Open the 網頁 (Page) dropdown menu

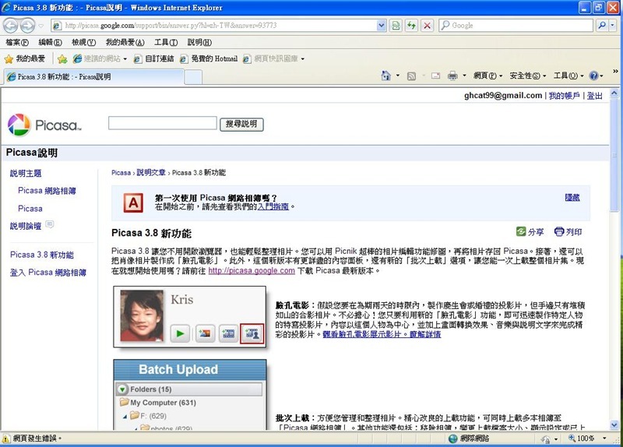click(487, 76)
